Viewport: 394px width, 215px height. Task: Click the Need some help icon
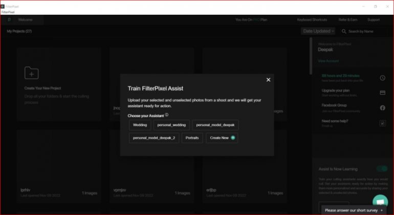tap(382, 123)
